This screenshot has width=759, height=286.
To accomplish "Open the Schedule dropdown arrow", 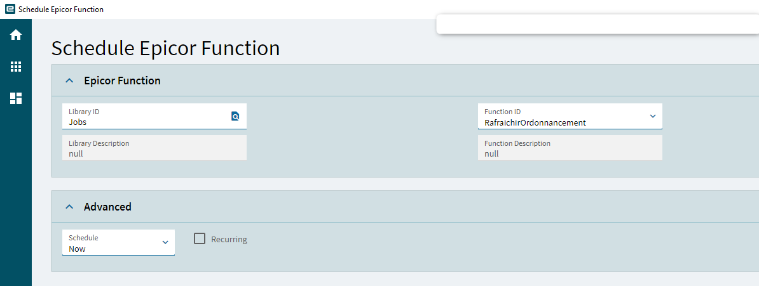I will pyautogui.click(x=165, y=242).
